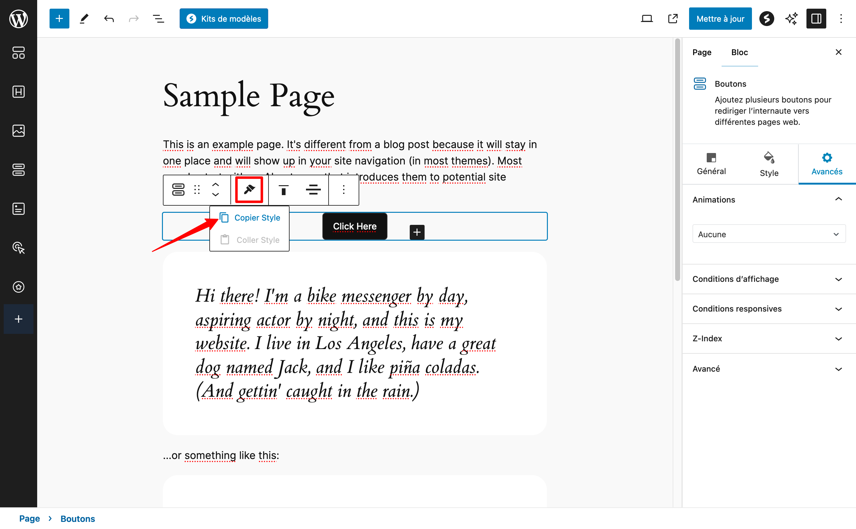Screen dimensions: 856x529
Task: Click the Mettre à jour button
Action: (x=720, y=18)
